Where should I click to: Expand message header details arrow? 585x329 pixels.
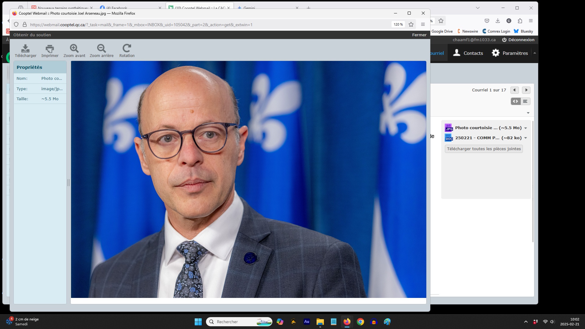(x=528, y=113)
